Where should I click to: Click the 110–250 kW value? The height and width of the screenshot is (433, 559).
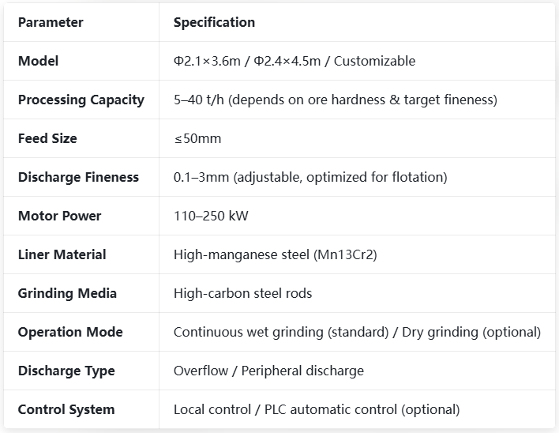coord(211,216)
